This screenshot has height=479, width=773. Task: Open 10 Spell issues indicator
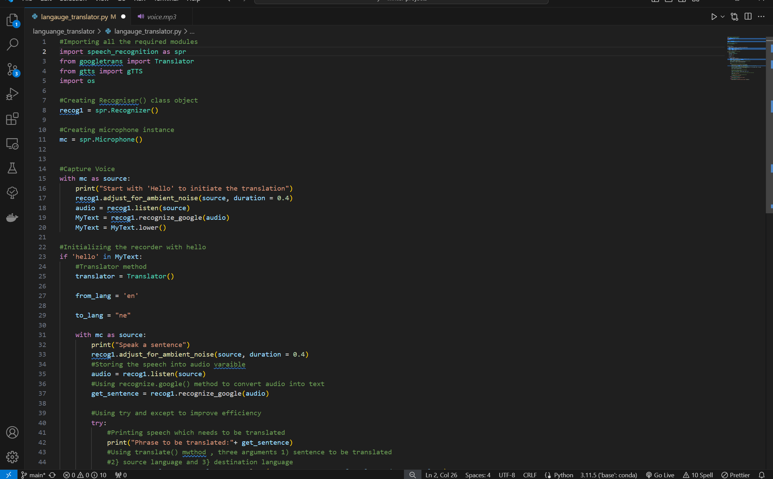click(x=698, y=475)
